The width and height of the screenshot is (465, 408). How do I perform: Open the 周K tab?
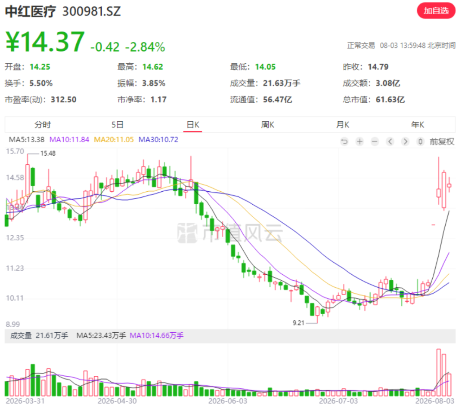point(267,125)
